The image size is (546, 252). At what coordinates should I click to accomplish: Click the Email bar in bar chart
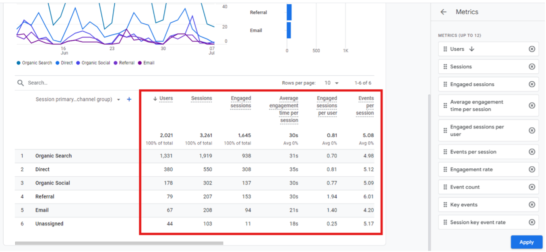pos(289,31)
